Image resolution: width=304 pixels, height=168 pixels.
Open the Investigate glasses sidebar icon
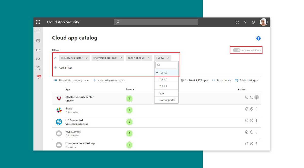38,59
